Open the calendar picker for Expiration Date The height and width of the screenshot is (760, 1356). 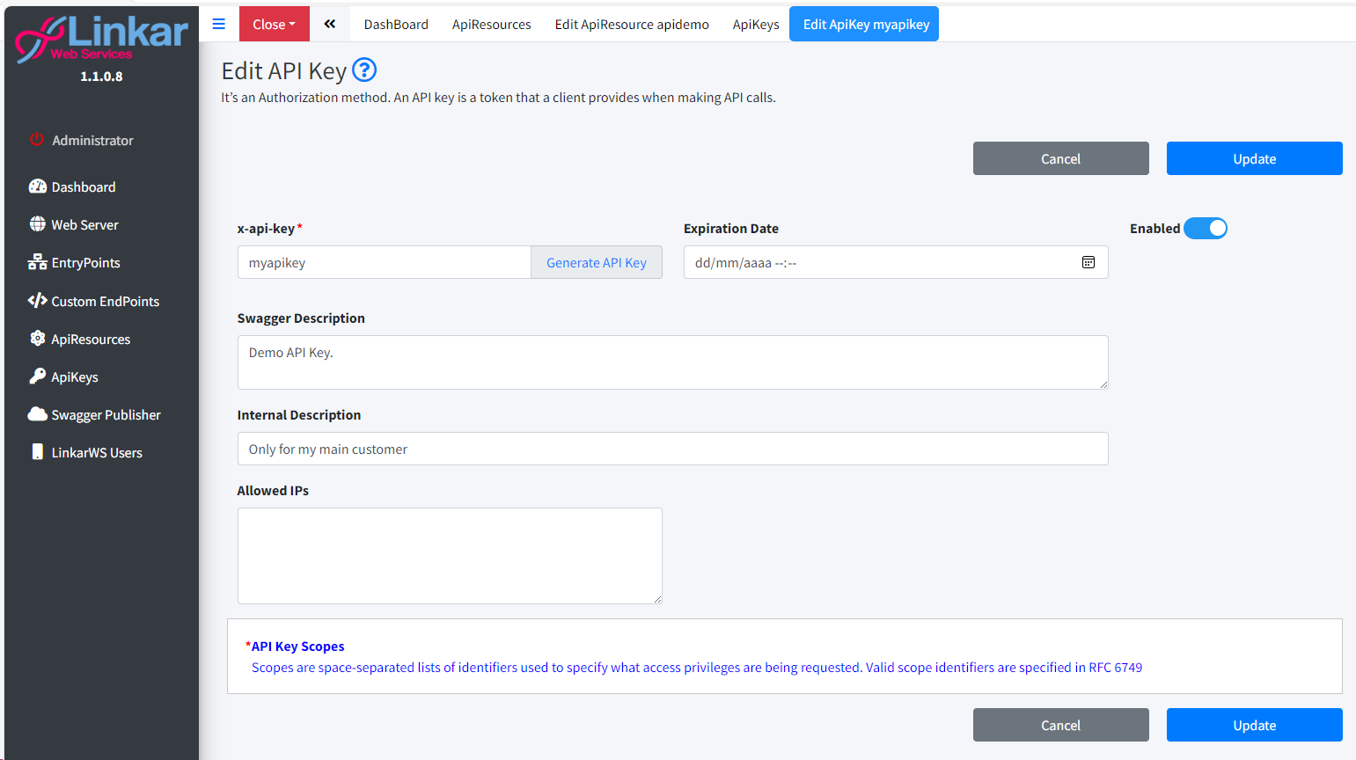[x=1088, y=262]
